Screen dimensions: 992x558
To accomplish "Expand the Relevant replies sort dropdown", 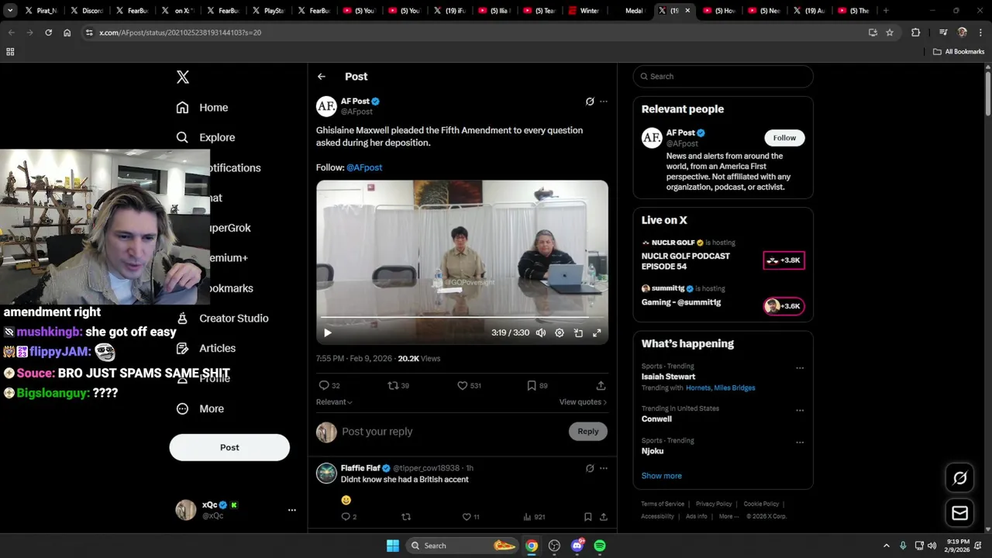I will coord(334,402).
